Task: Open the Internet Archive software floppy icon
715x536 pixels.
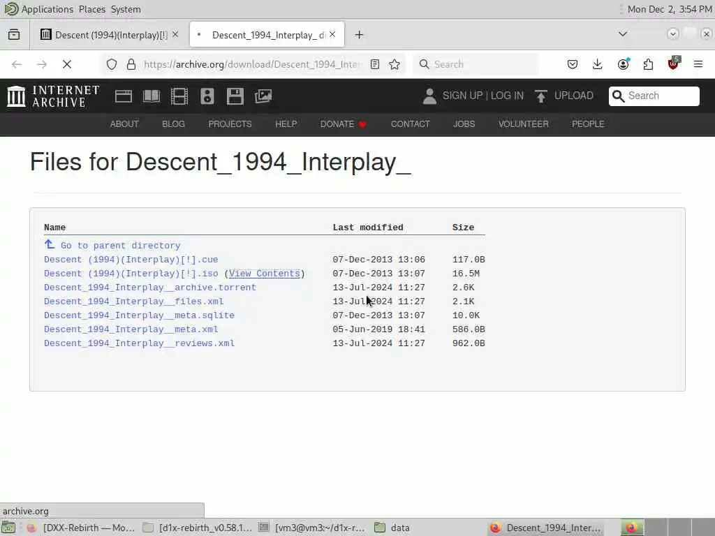Action: tap(235, 96)
